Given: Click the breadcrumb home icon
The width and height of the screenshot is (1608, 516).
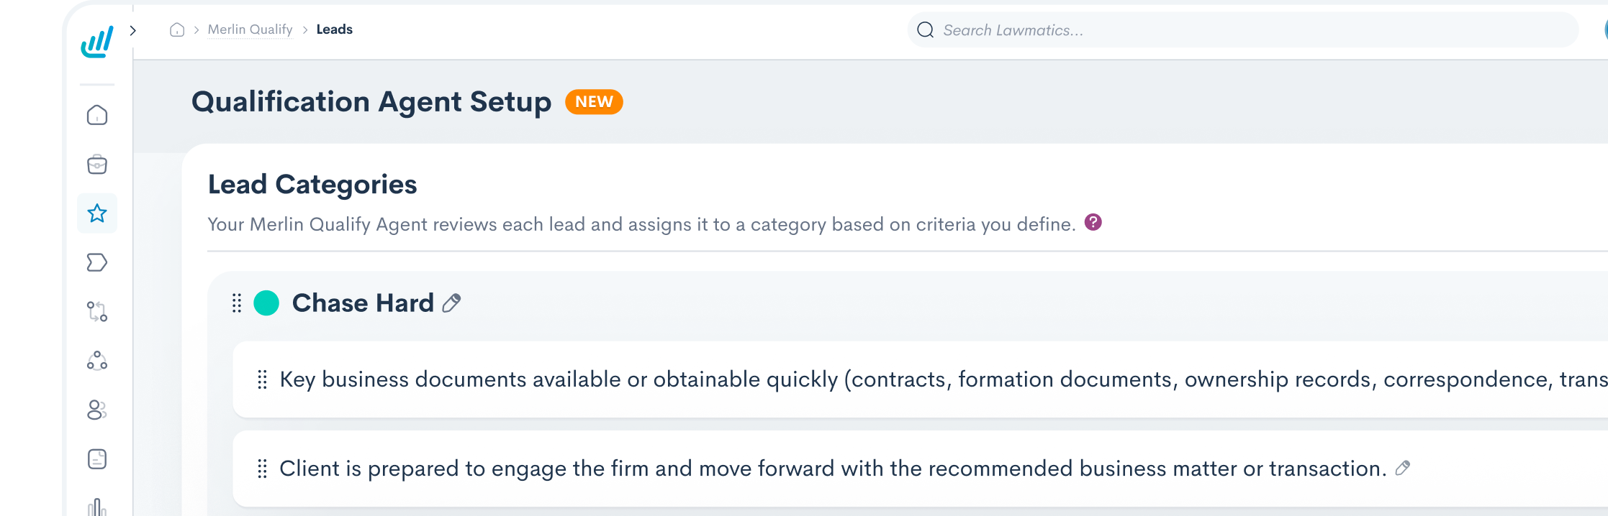Looking at the screenshot, I should click(177, 29).
